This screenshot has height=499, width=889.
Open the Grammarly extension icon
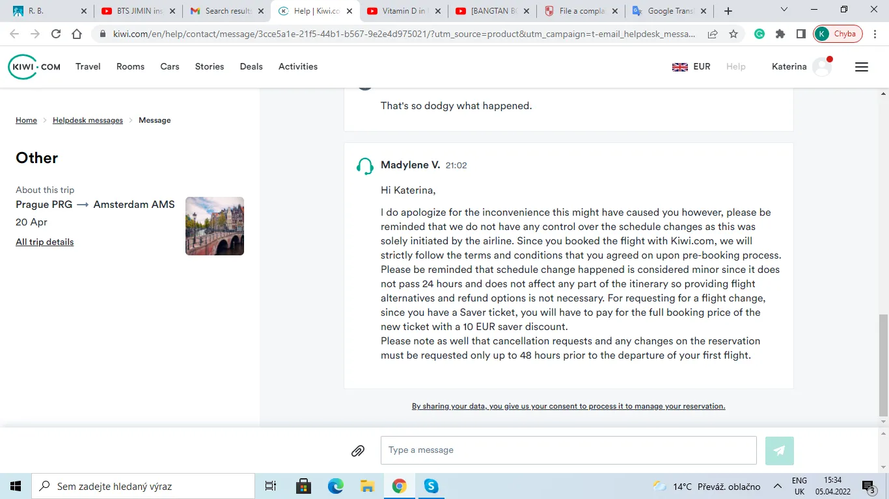759,34
